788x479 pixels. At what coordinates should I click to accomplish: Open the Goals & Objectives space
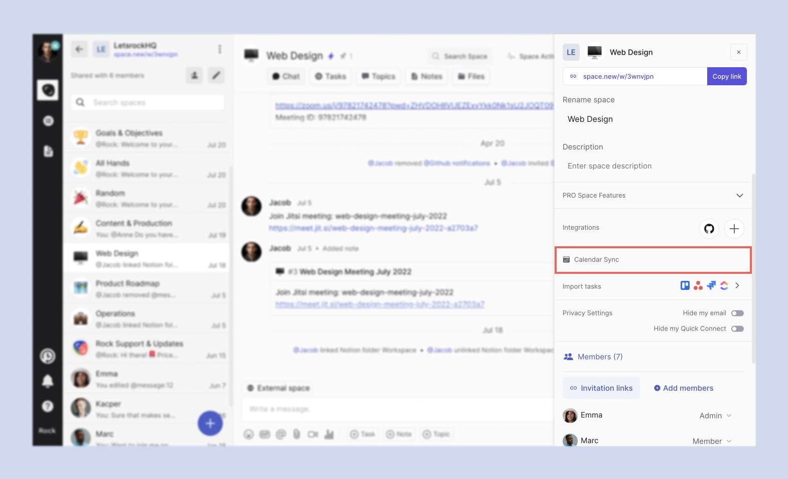(x=147, y=138)
